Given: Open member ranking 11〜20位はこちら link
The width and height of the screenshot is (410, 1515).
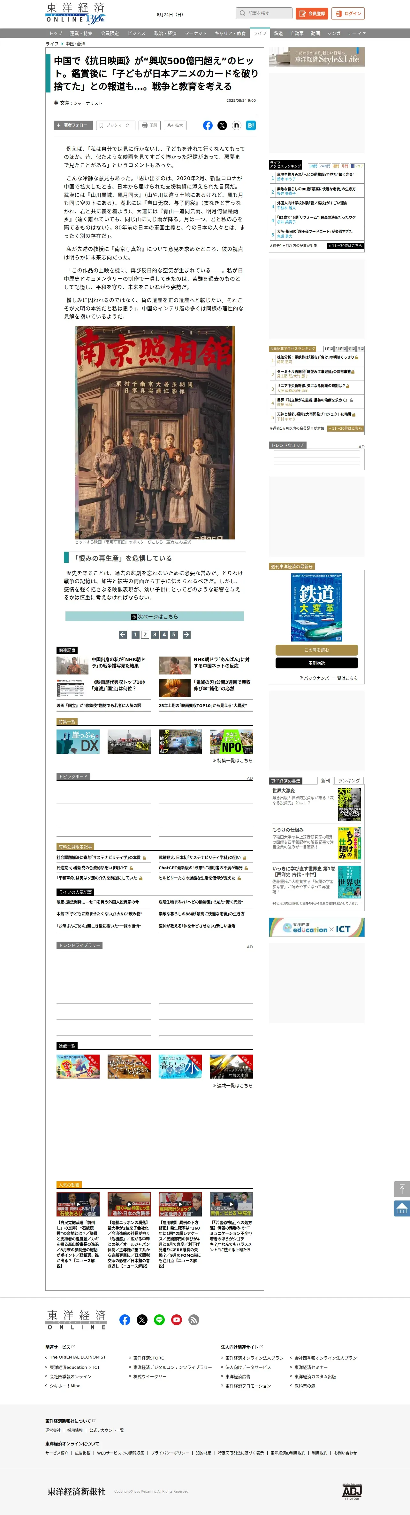Looking at the screenshot, I should pos(345,428).
